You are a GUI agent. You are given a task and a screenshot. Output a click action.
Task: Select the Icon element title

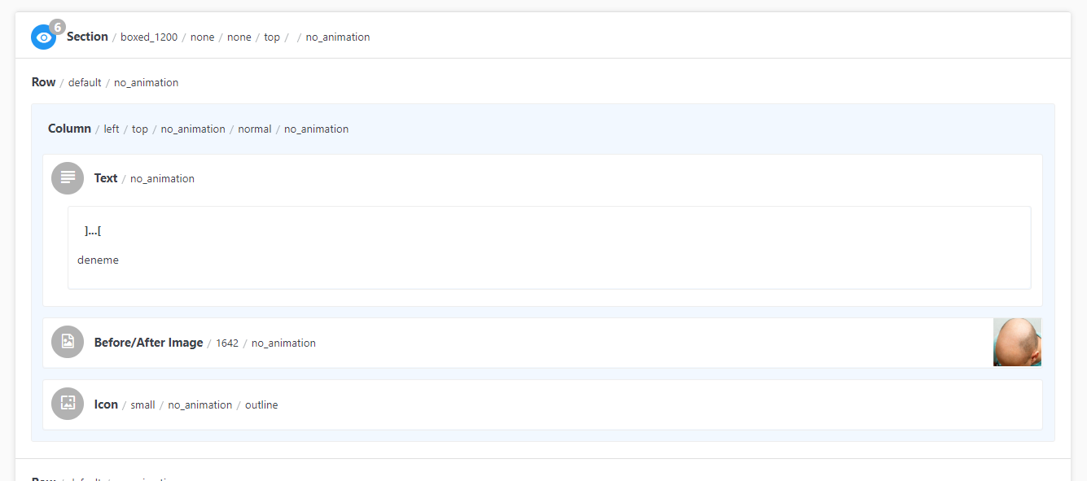(x=106, y=404)
